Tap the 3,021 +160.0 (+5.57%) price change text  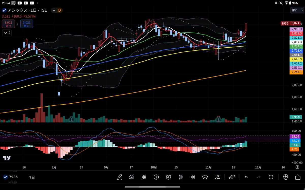pos(19,16)
